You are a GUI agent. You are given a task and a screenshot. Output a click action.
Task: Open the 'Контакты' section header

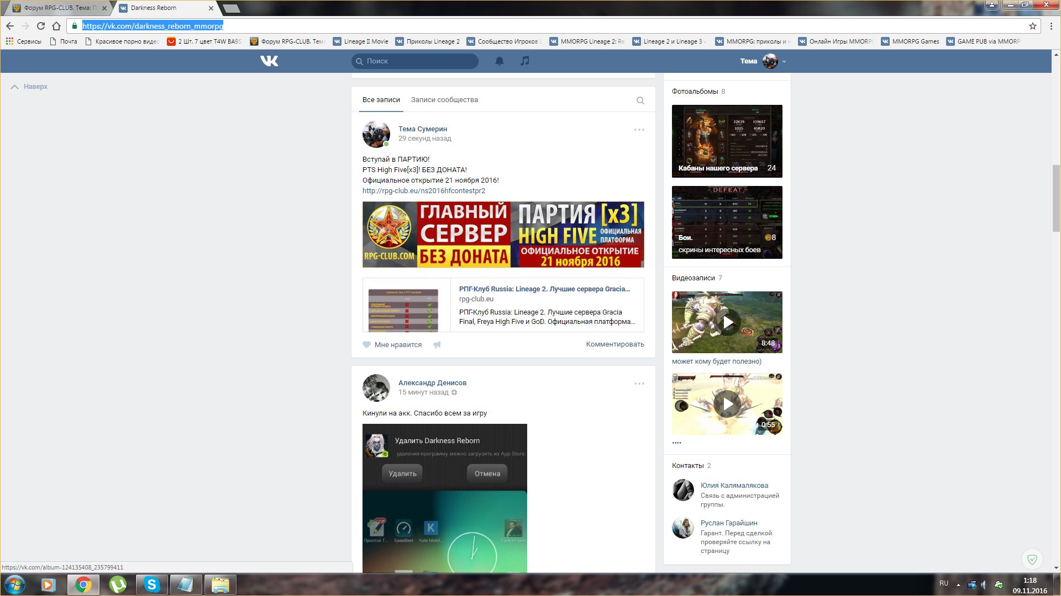point(688,466)
